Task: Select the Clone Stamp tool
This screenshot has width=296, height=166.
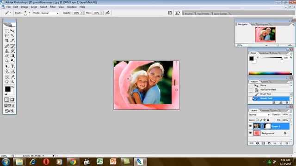Action: click(x=7, y=51)
